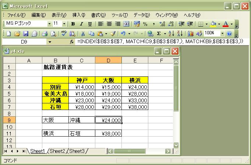Open the 挿入(I) menu
Viewport: 251px width, 165px height.
[79, 15]
